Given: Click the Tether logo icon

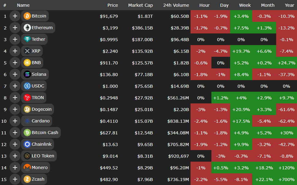Looking at the screenshot, I should [27, 39].
